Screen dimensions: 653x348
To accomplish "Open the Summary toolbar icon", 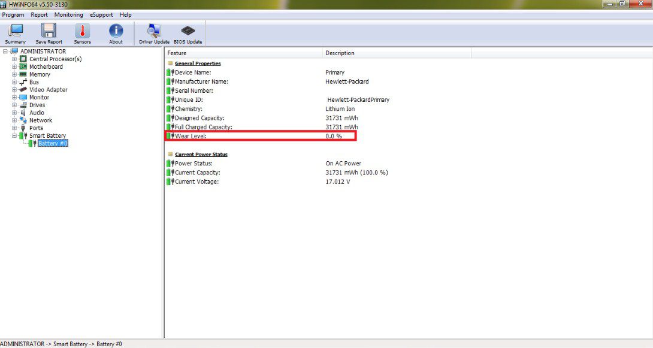I will click(15, 33).
